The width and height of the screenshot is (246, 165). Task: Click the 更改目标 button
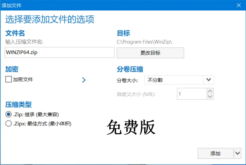coord(150,53)
